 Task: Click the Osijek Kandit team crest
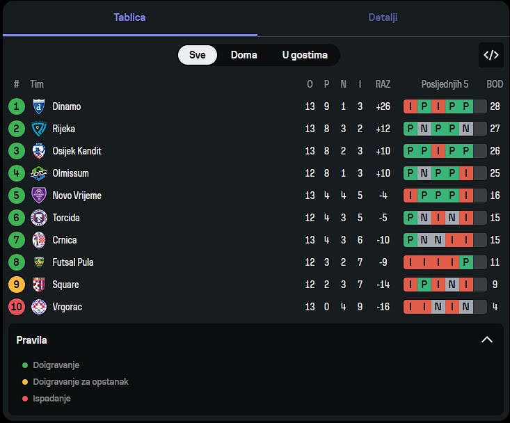point(39,151)
